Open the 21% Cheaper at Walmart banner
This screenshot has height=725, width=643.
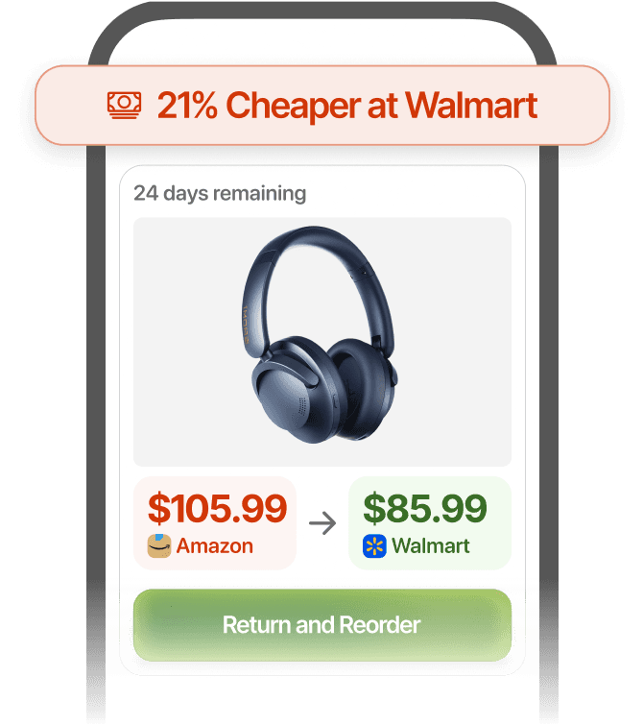[322, 106]
